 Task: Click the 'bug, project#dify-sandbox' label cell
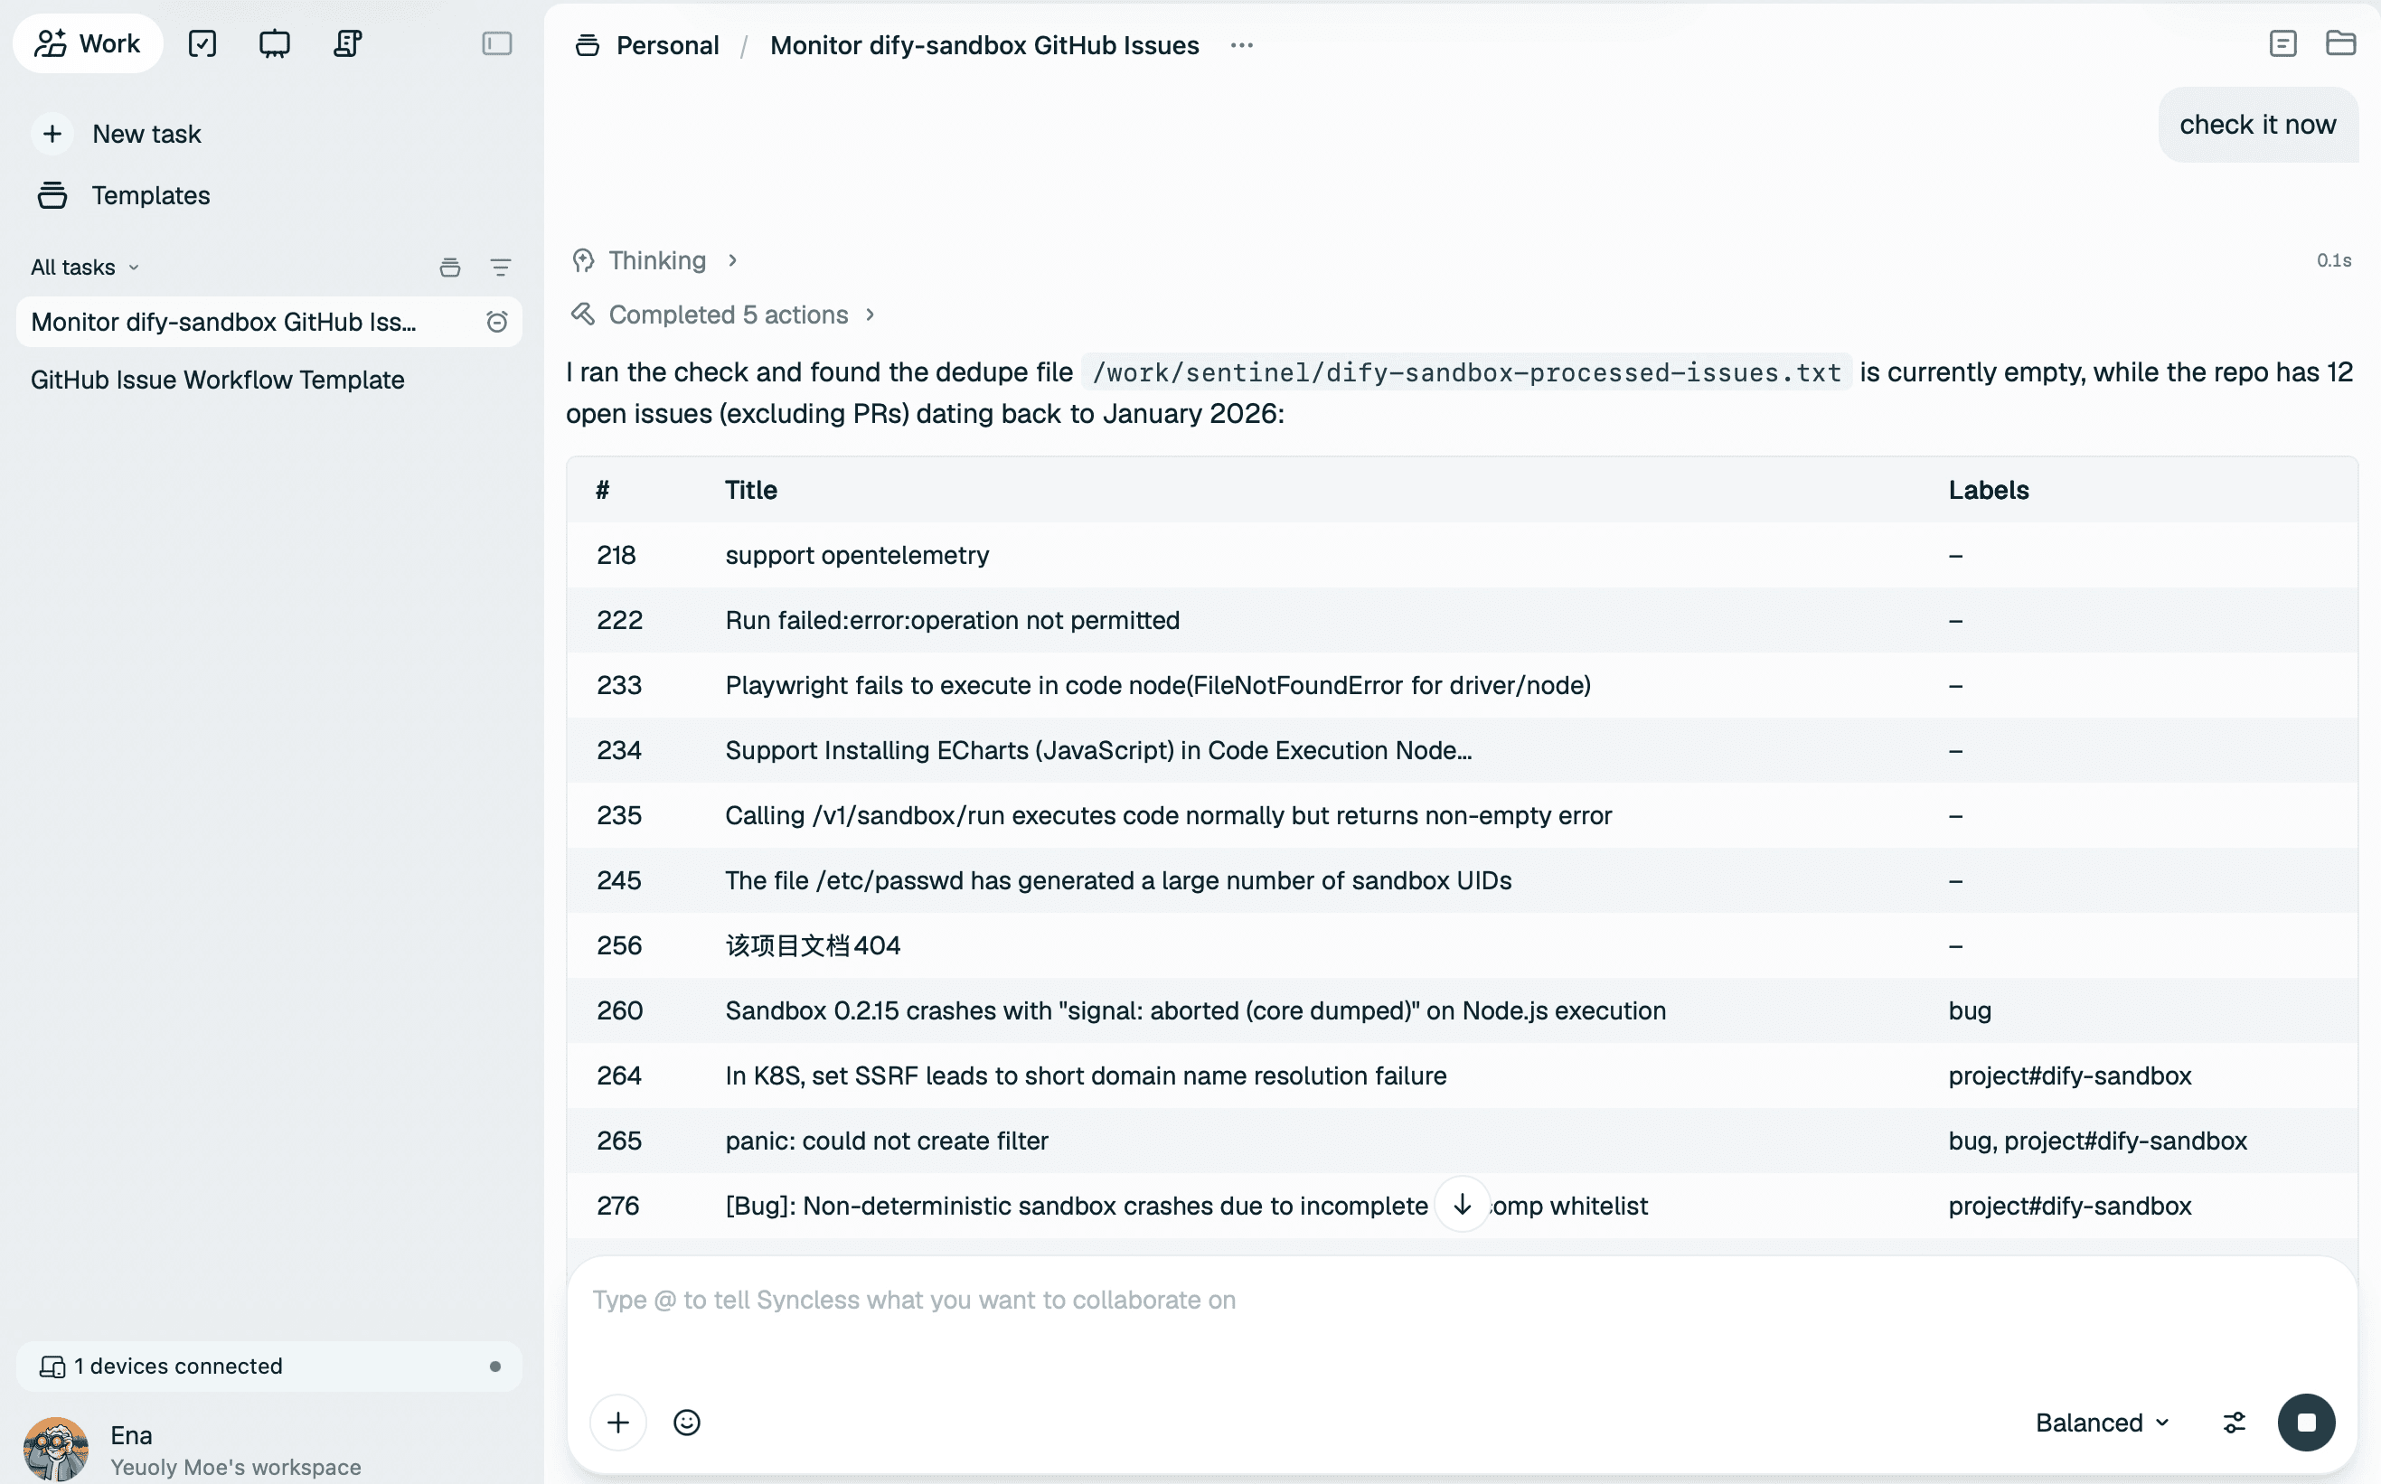[x=2097, y=1141]
